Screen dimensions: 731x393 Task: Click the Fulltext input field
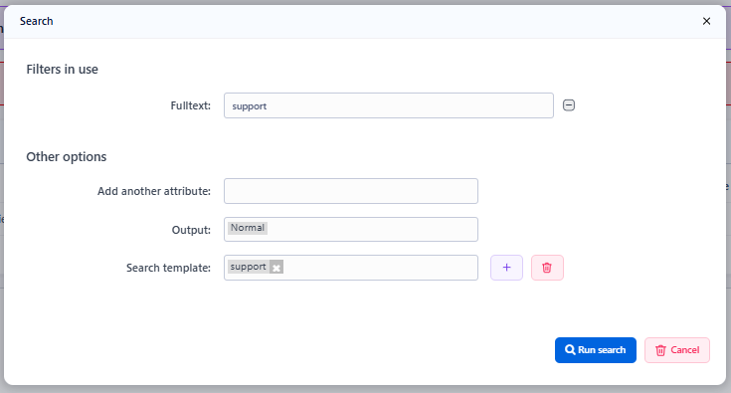389,105
